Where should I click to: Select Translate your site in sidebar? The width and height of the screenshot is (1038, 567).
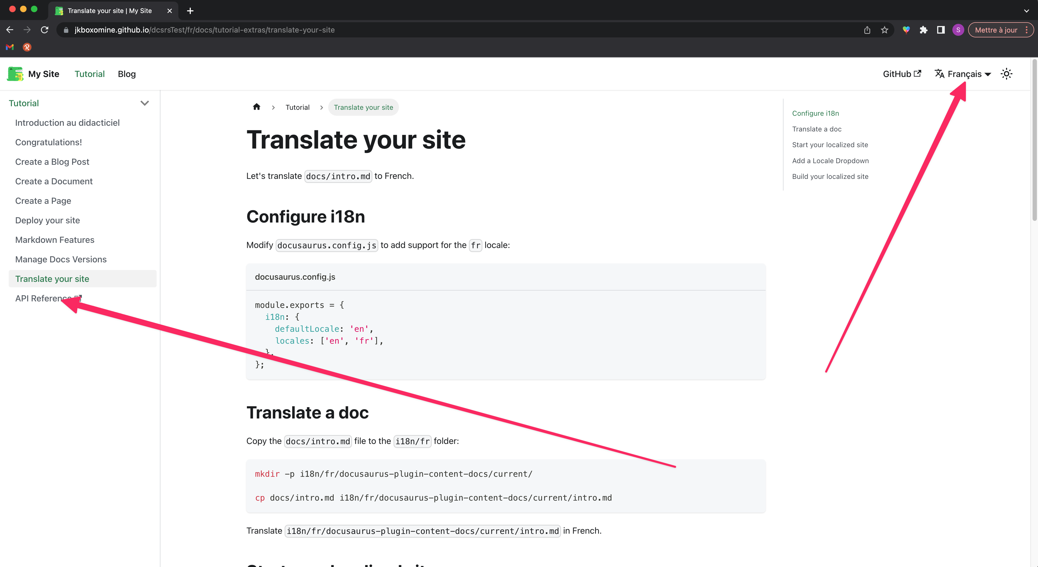(x=82, y=279)
